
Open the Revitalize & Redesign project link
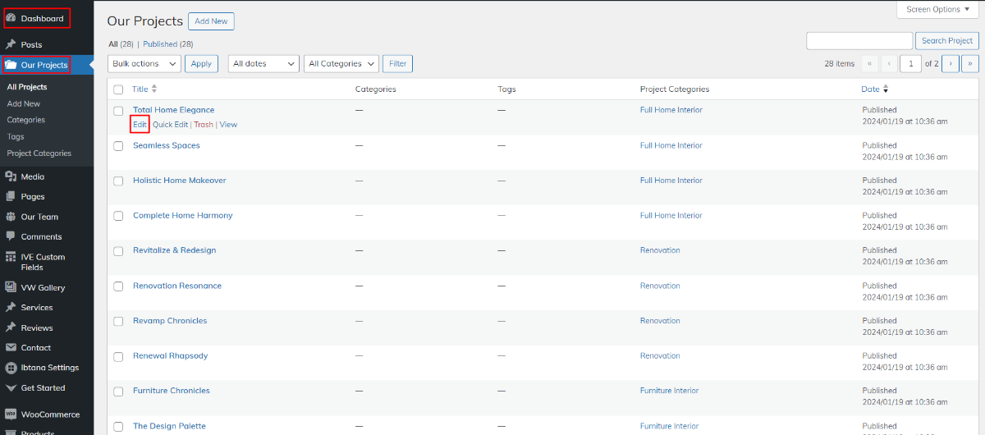coord(174,250)
